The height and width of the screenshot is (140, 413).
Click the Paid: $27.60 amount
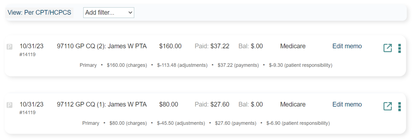pos(212,104)
